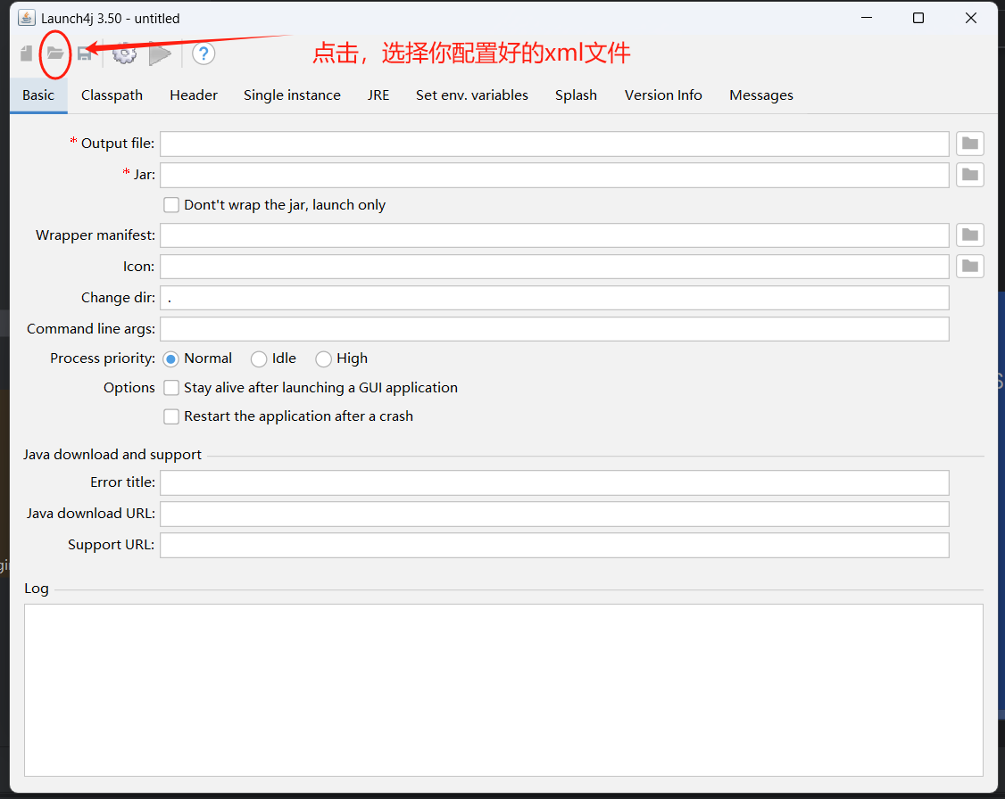Open the About help question mark icon
The width and height of the screenshot is (1005, 799).
203,54
